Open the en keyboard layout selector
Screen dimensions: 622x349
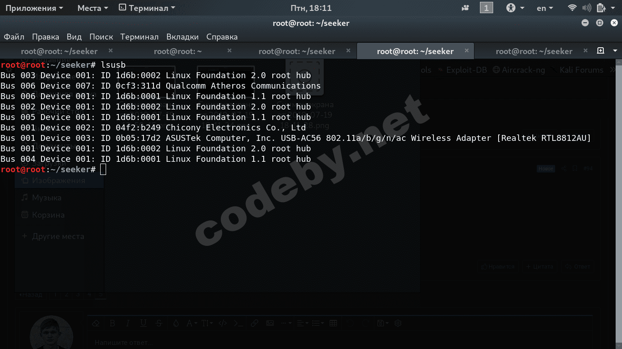(x=545, y=8)
